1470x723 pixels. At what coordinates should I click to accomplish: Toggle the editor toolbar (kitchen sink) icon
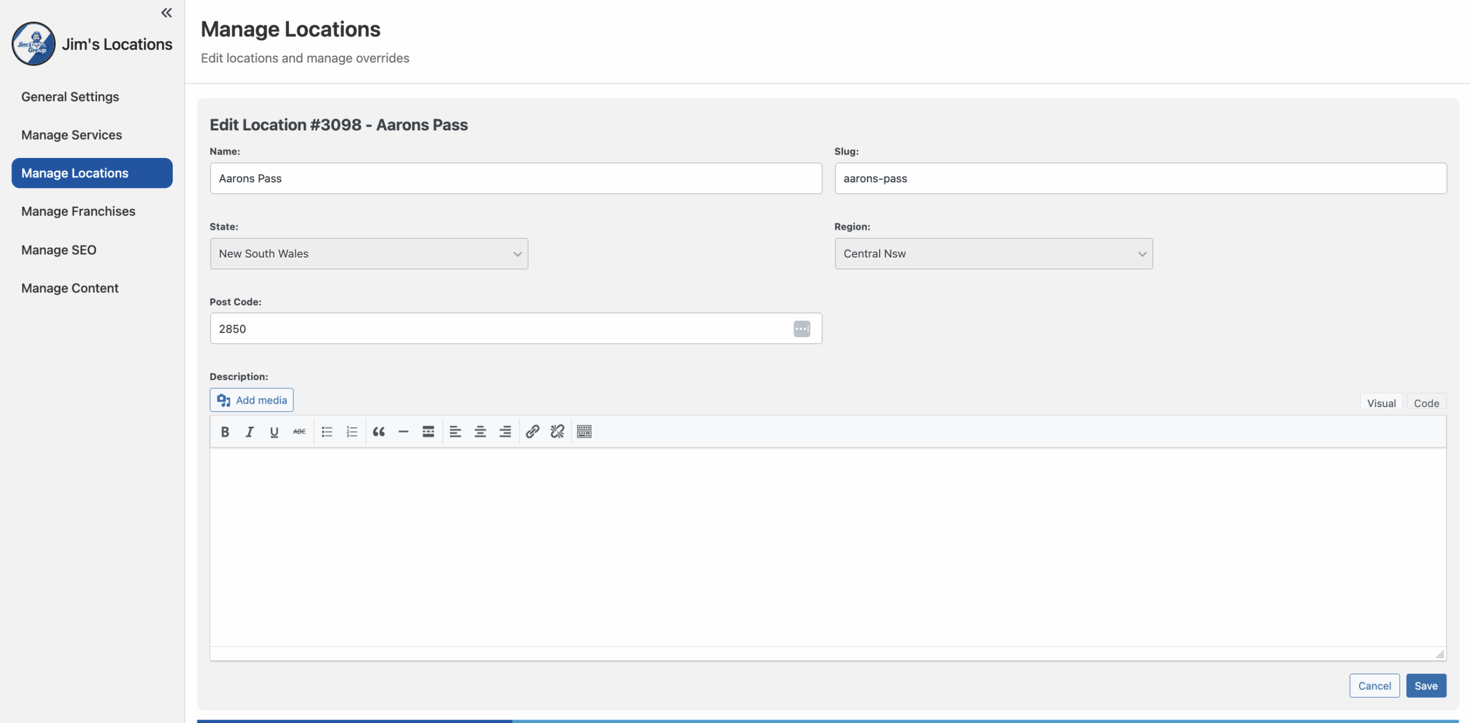(x=584, y=432)
